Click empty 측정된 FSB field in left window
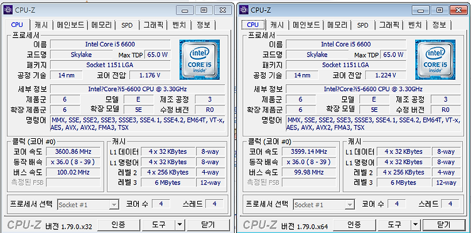 73,182
